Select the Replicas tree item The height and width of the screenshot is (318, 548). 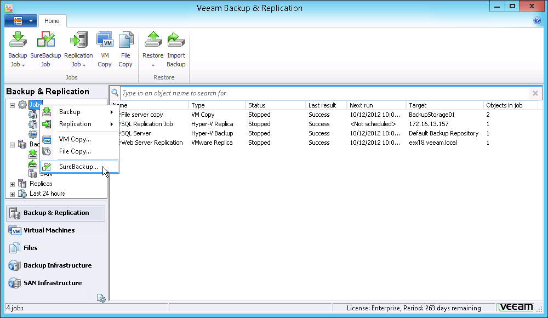coord(41,184)
